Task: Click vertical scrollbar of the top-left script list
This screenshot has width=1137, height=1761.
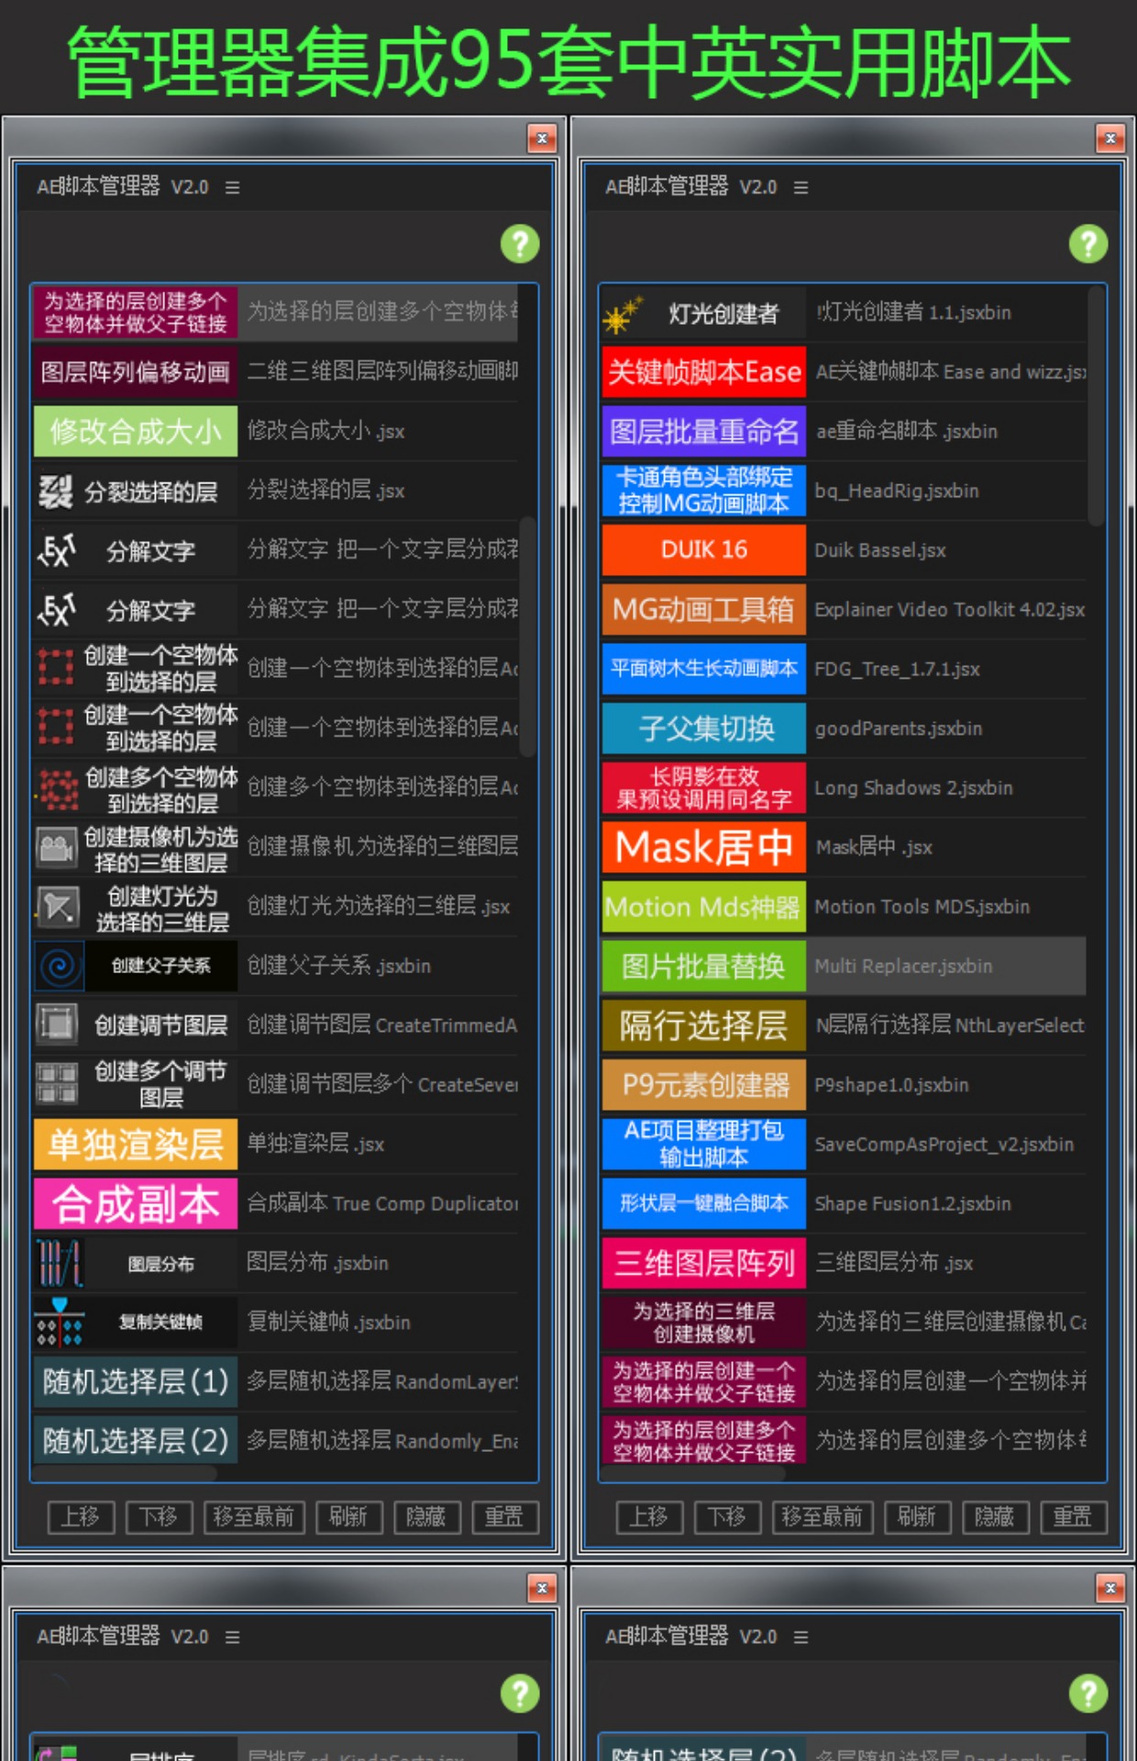Action: [x=527, y=637]
